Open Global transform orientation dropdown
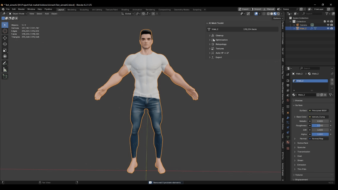338x190 pixels. [x=128, y=14]
